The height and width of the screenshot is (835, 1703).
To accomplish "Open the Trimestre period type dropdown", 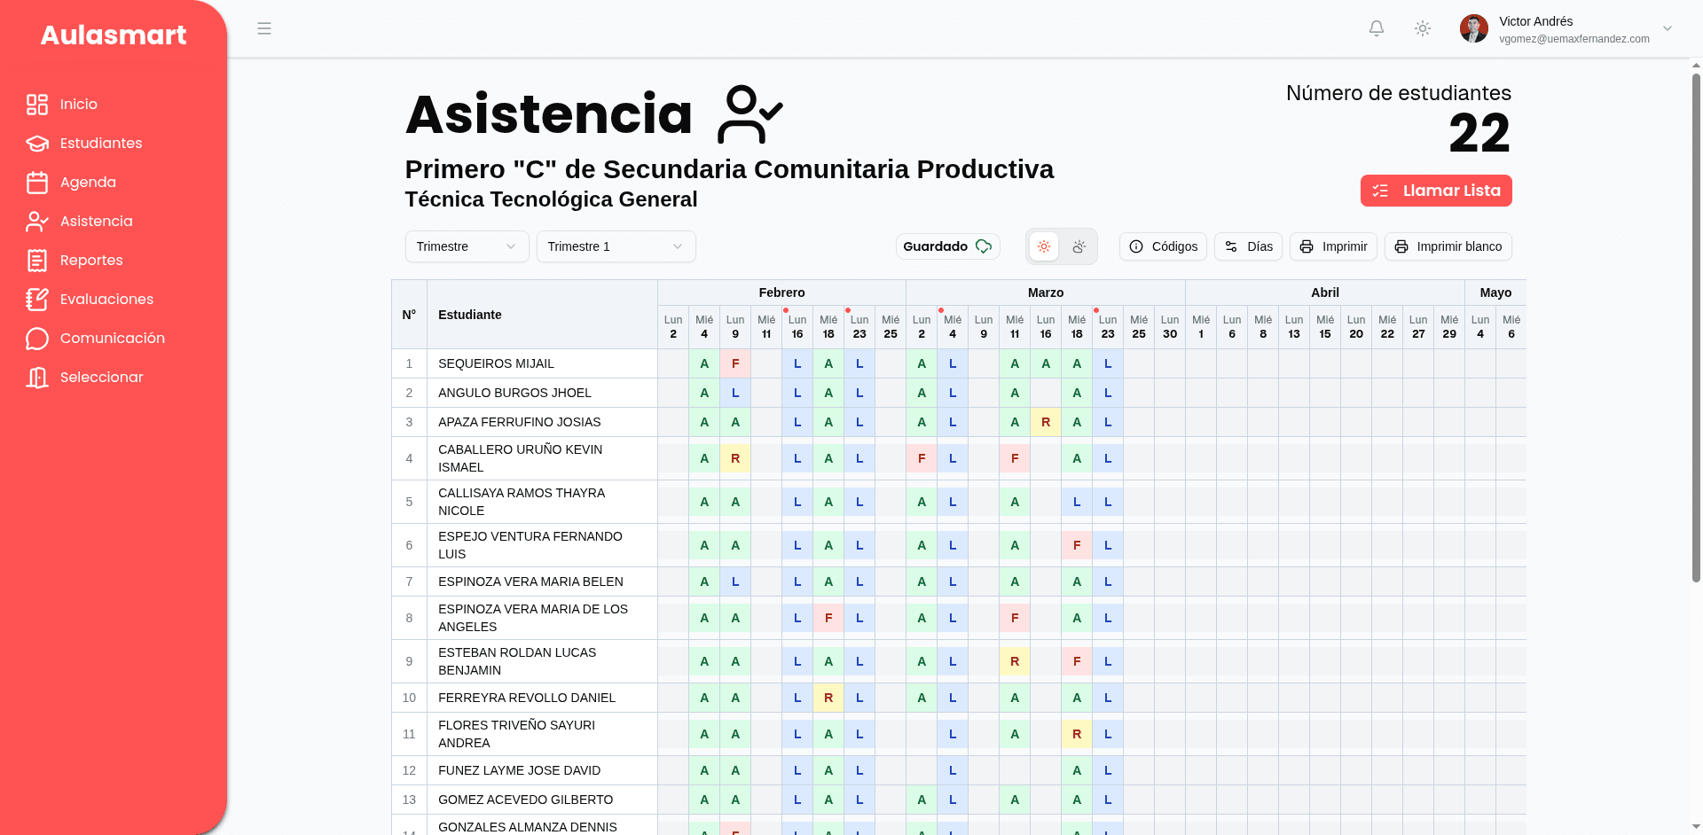I will [x=467, y=246].
